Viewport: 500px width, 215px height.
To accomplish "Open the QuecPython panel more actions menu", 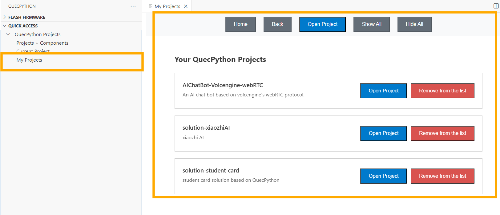I will point(133,6).
